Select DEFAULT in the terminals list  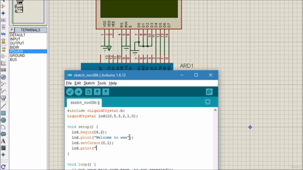click(x=28, y=35)
